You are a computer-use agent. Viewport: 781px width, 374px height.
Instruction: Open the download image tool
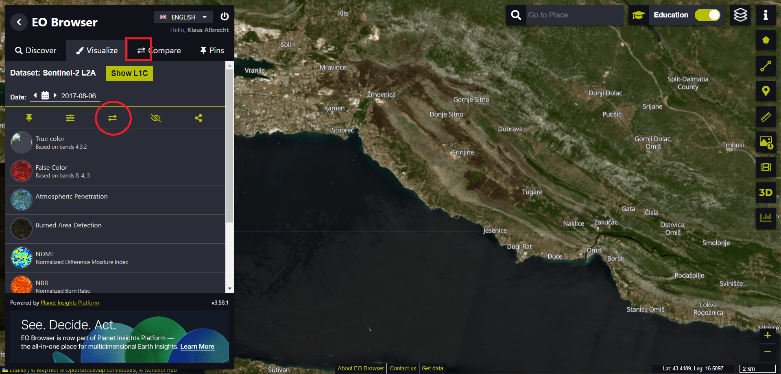point(766,143)
